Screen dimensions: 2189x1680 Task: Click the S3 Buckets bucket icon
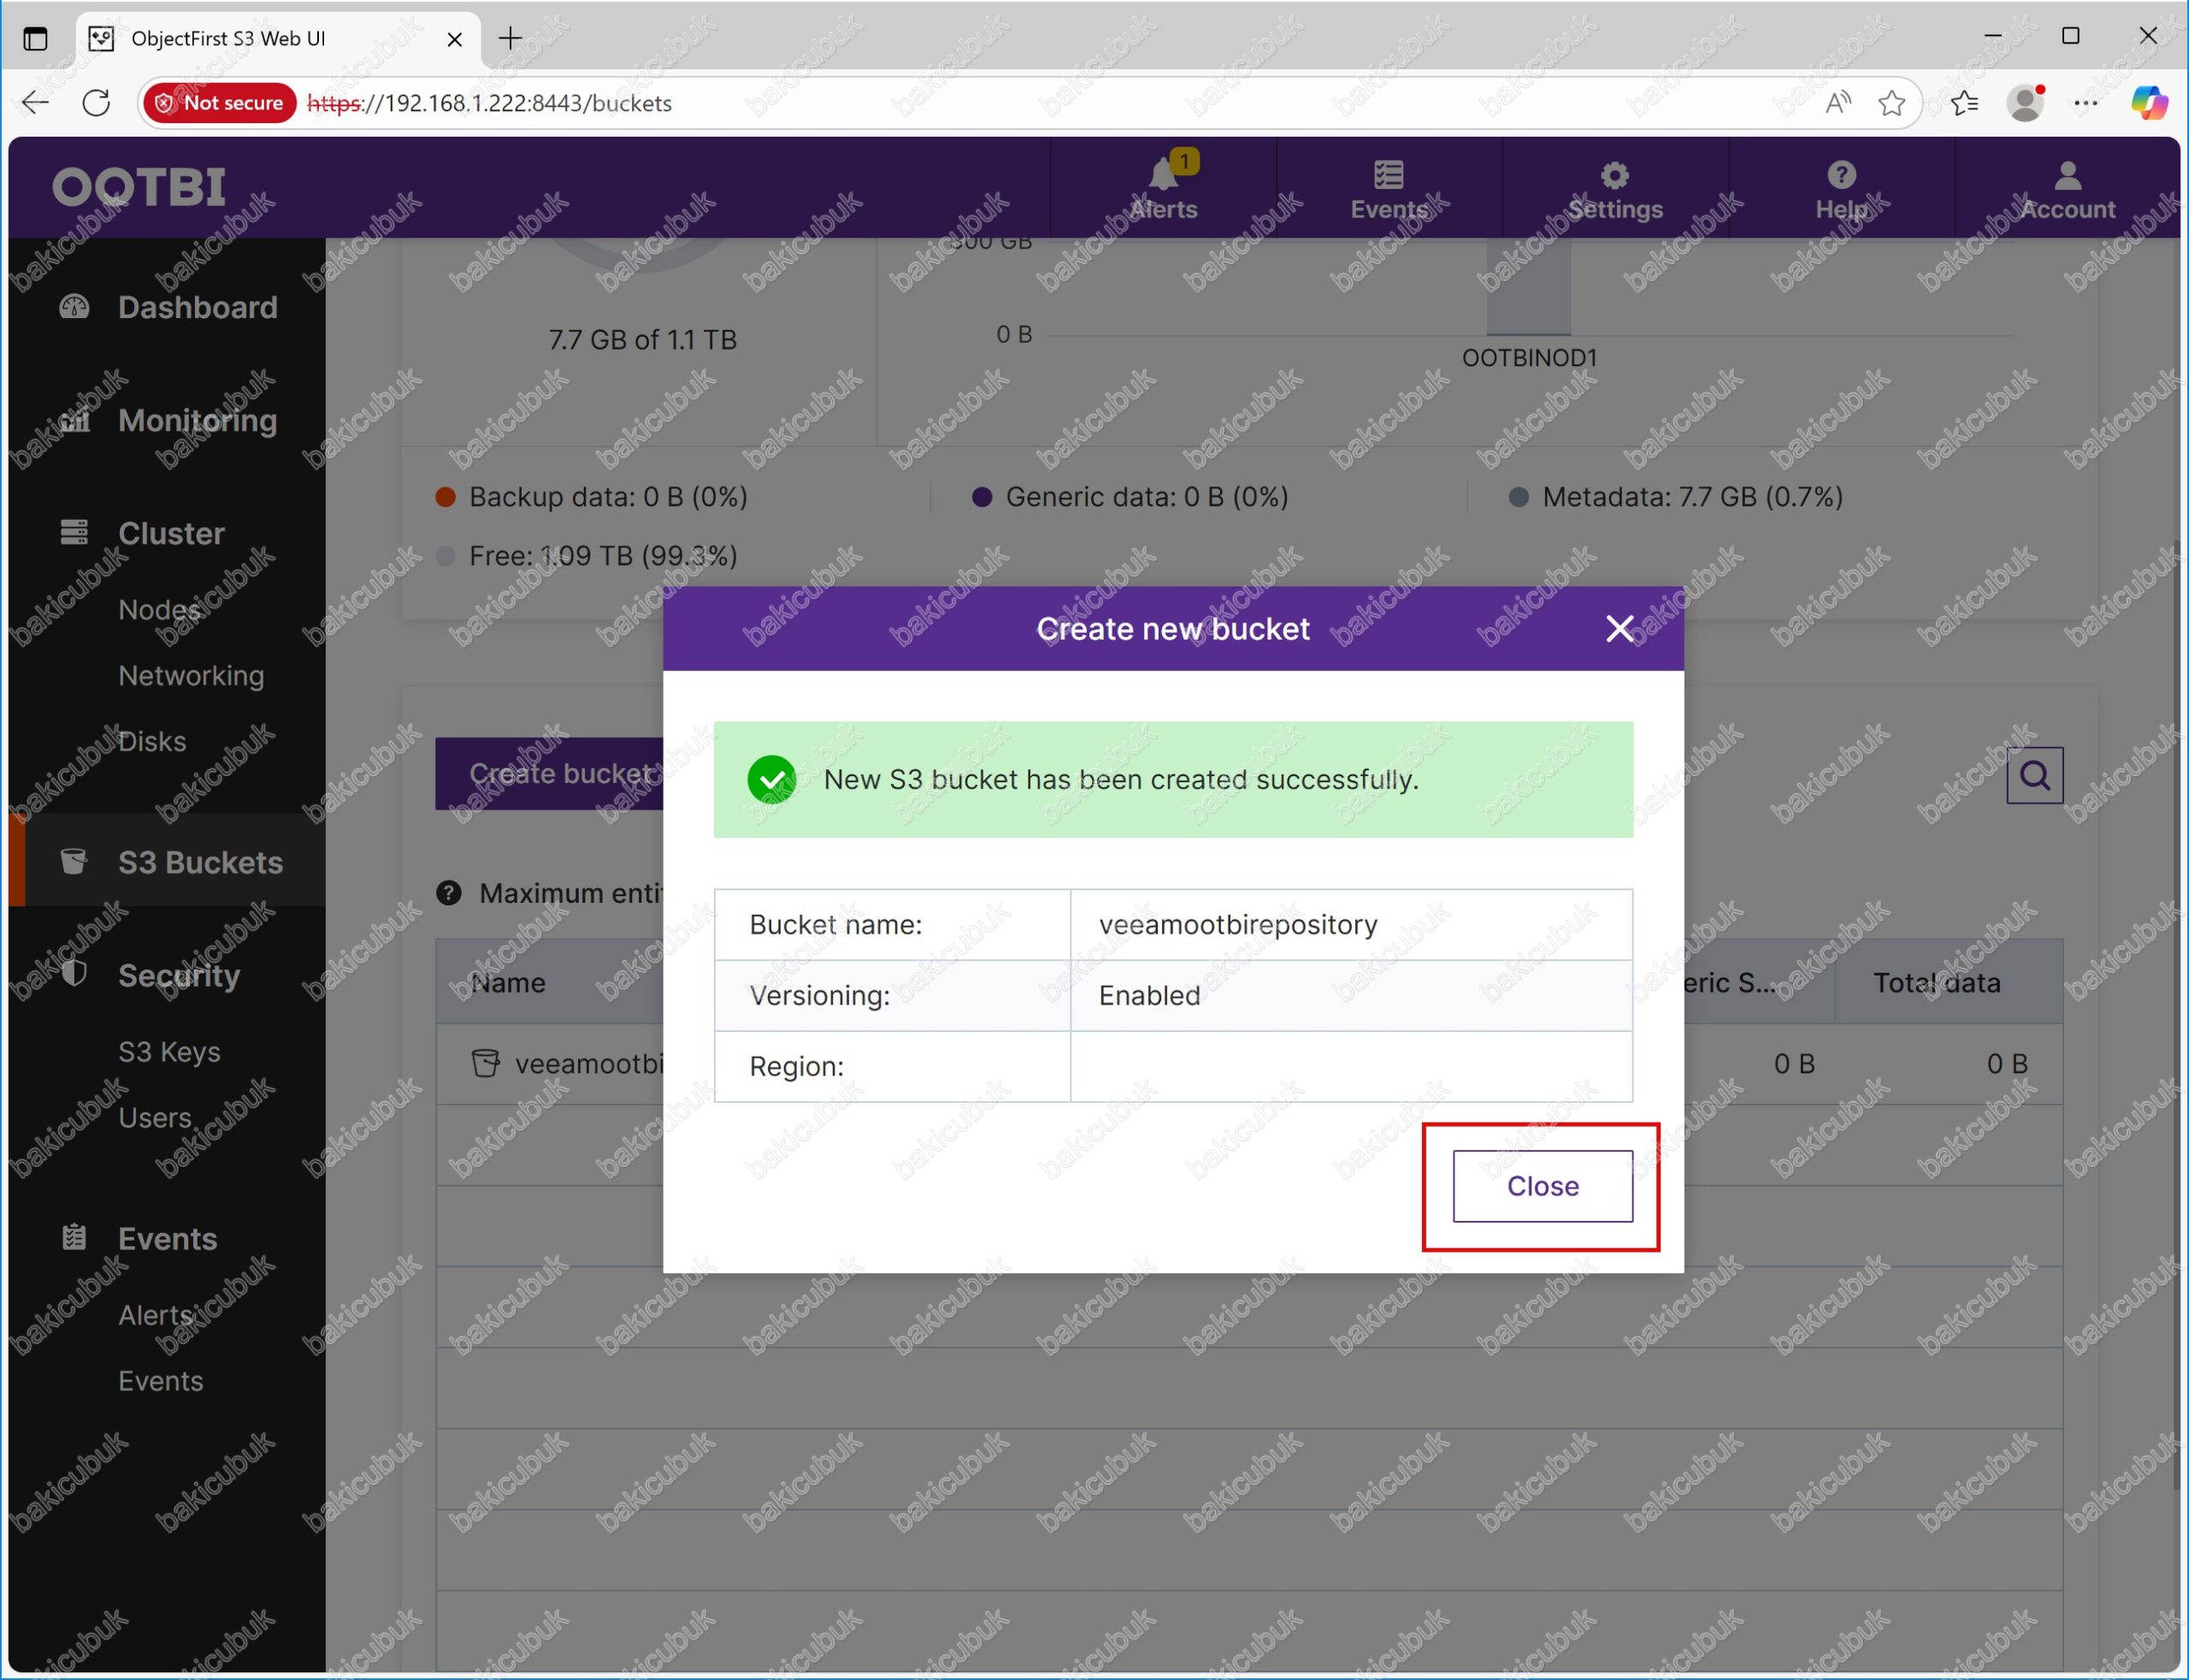click(74, 861)
